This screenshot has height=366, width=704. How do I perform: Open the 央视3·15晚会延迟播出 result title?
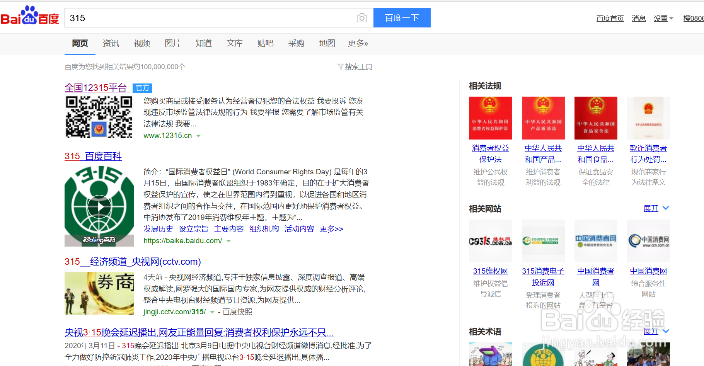click(199, 332)
